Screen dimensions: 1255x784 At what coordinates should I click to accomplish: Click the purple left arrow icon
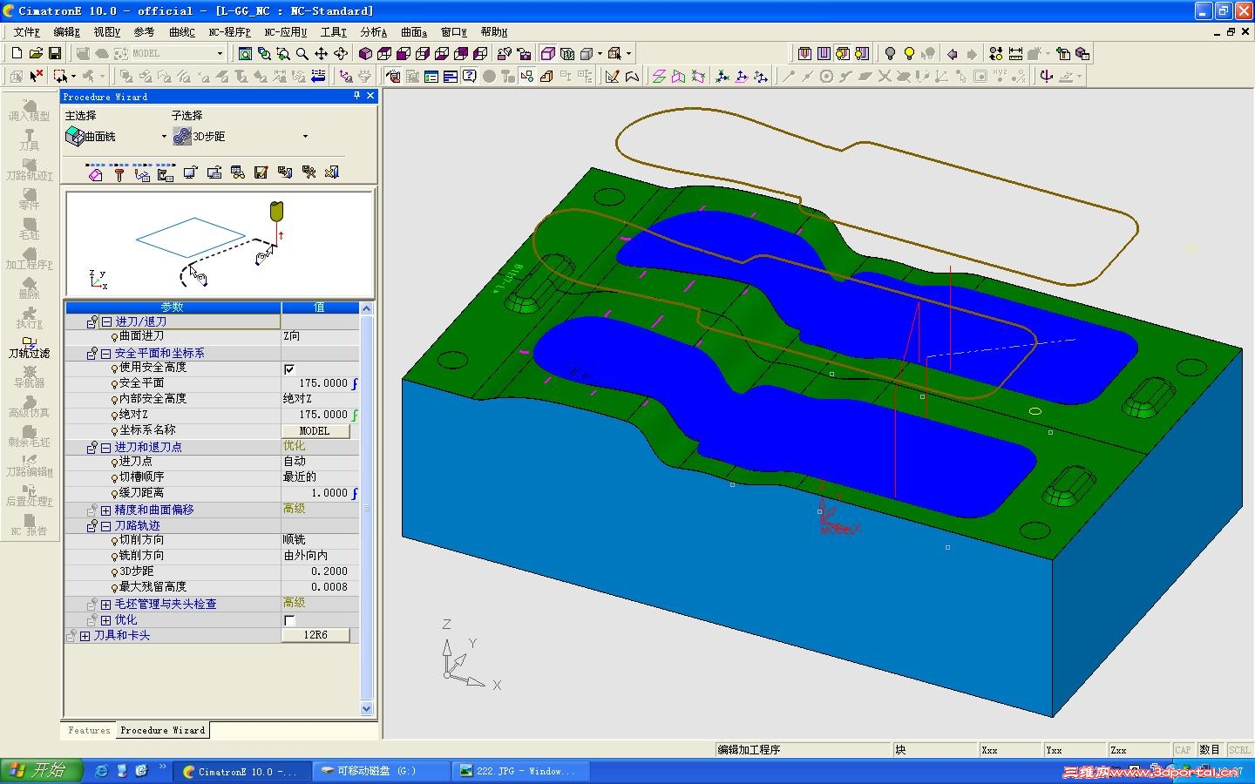coord(953,54)
